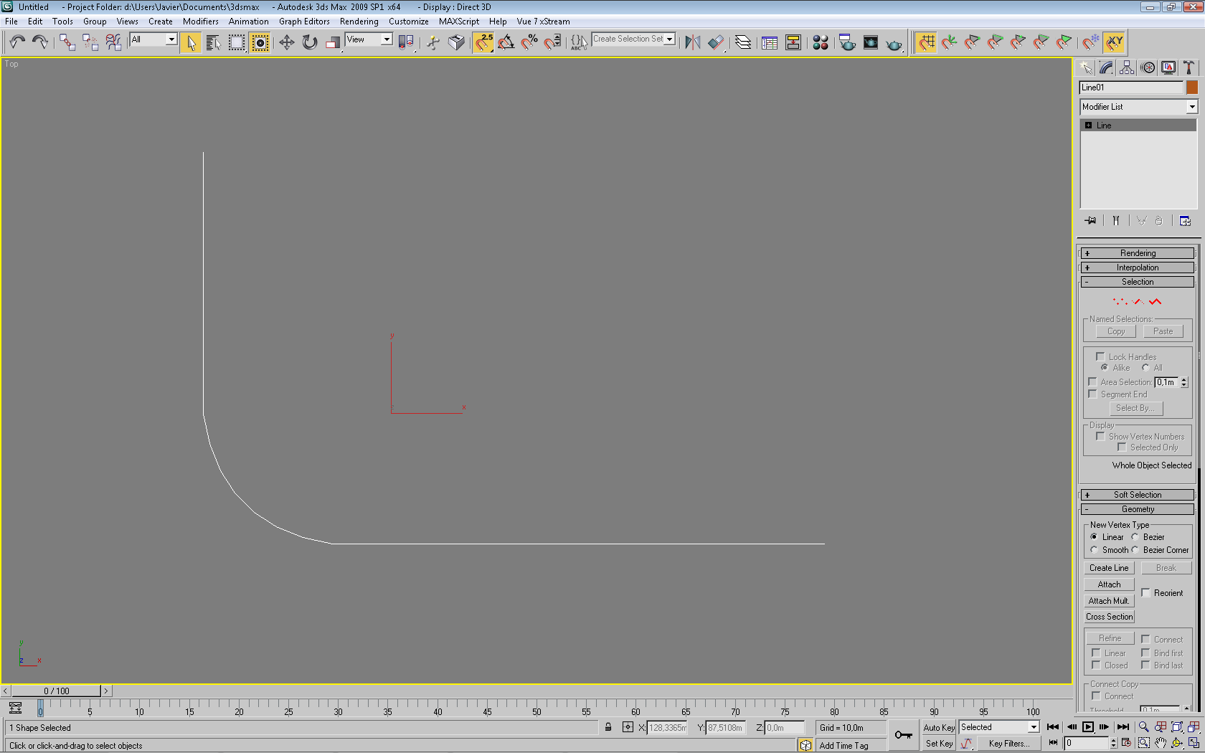Open the Schematic View icon
Viewport: 1205px width, 753px height.
pyautogui.click(x=793, y=42)
